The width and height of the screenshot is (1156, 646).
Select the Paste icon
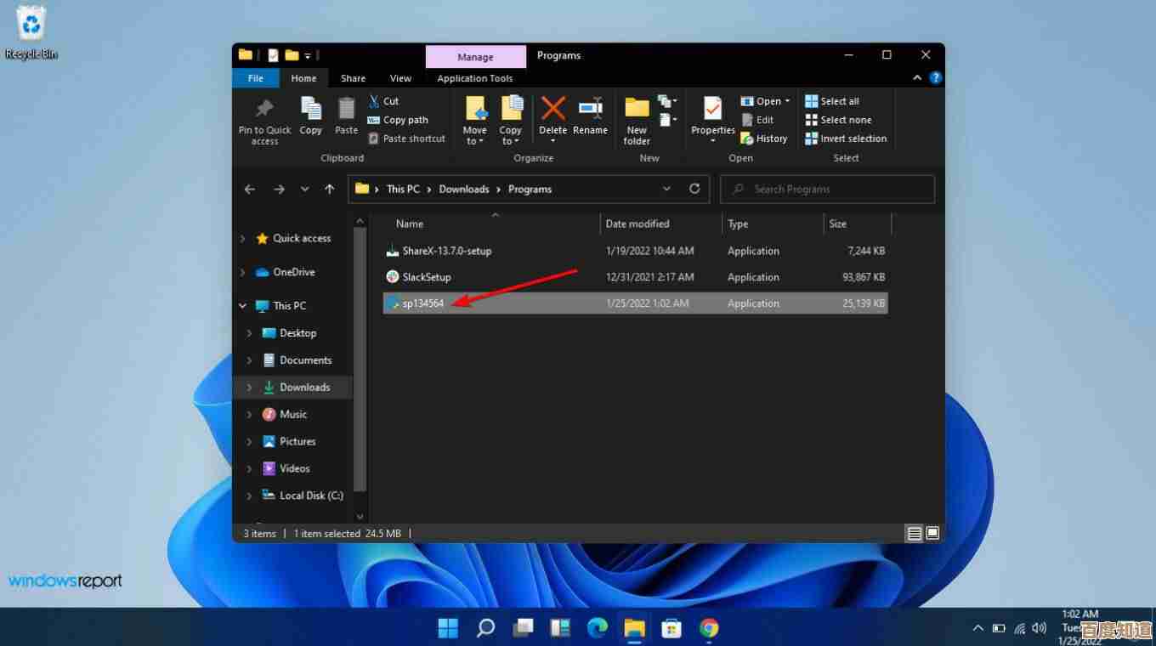click(346, 117)
